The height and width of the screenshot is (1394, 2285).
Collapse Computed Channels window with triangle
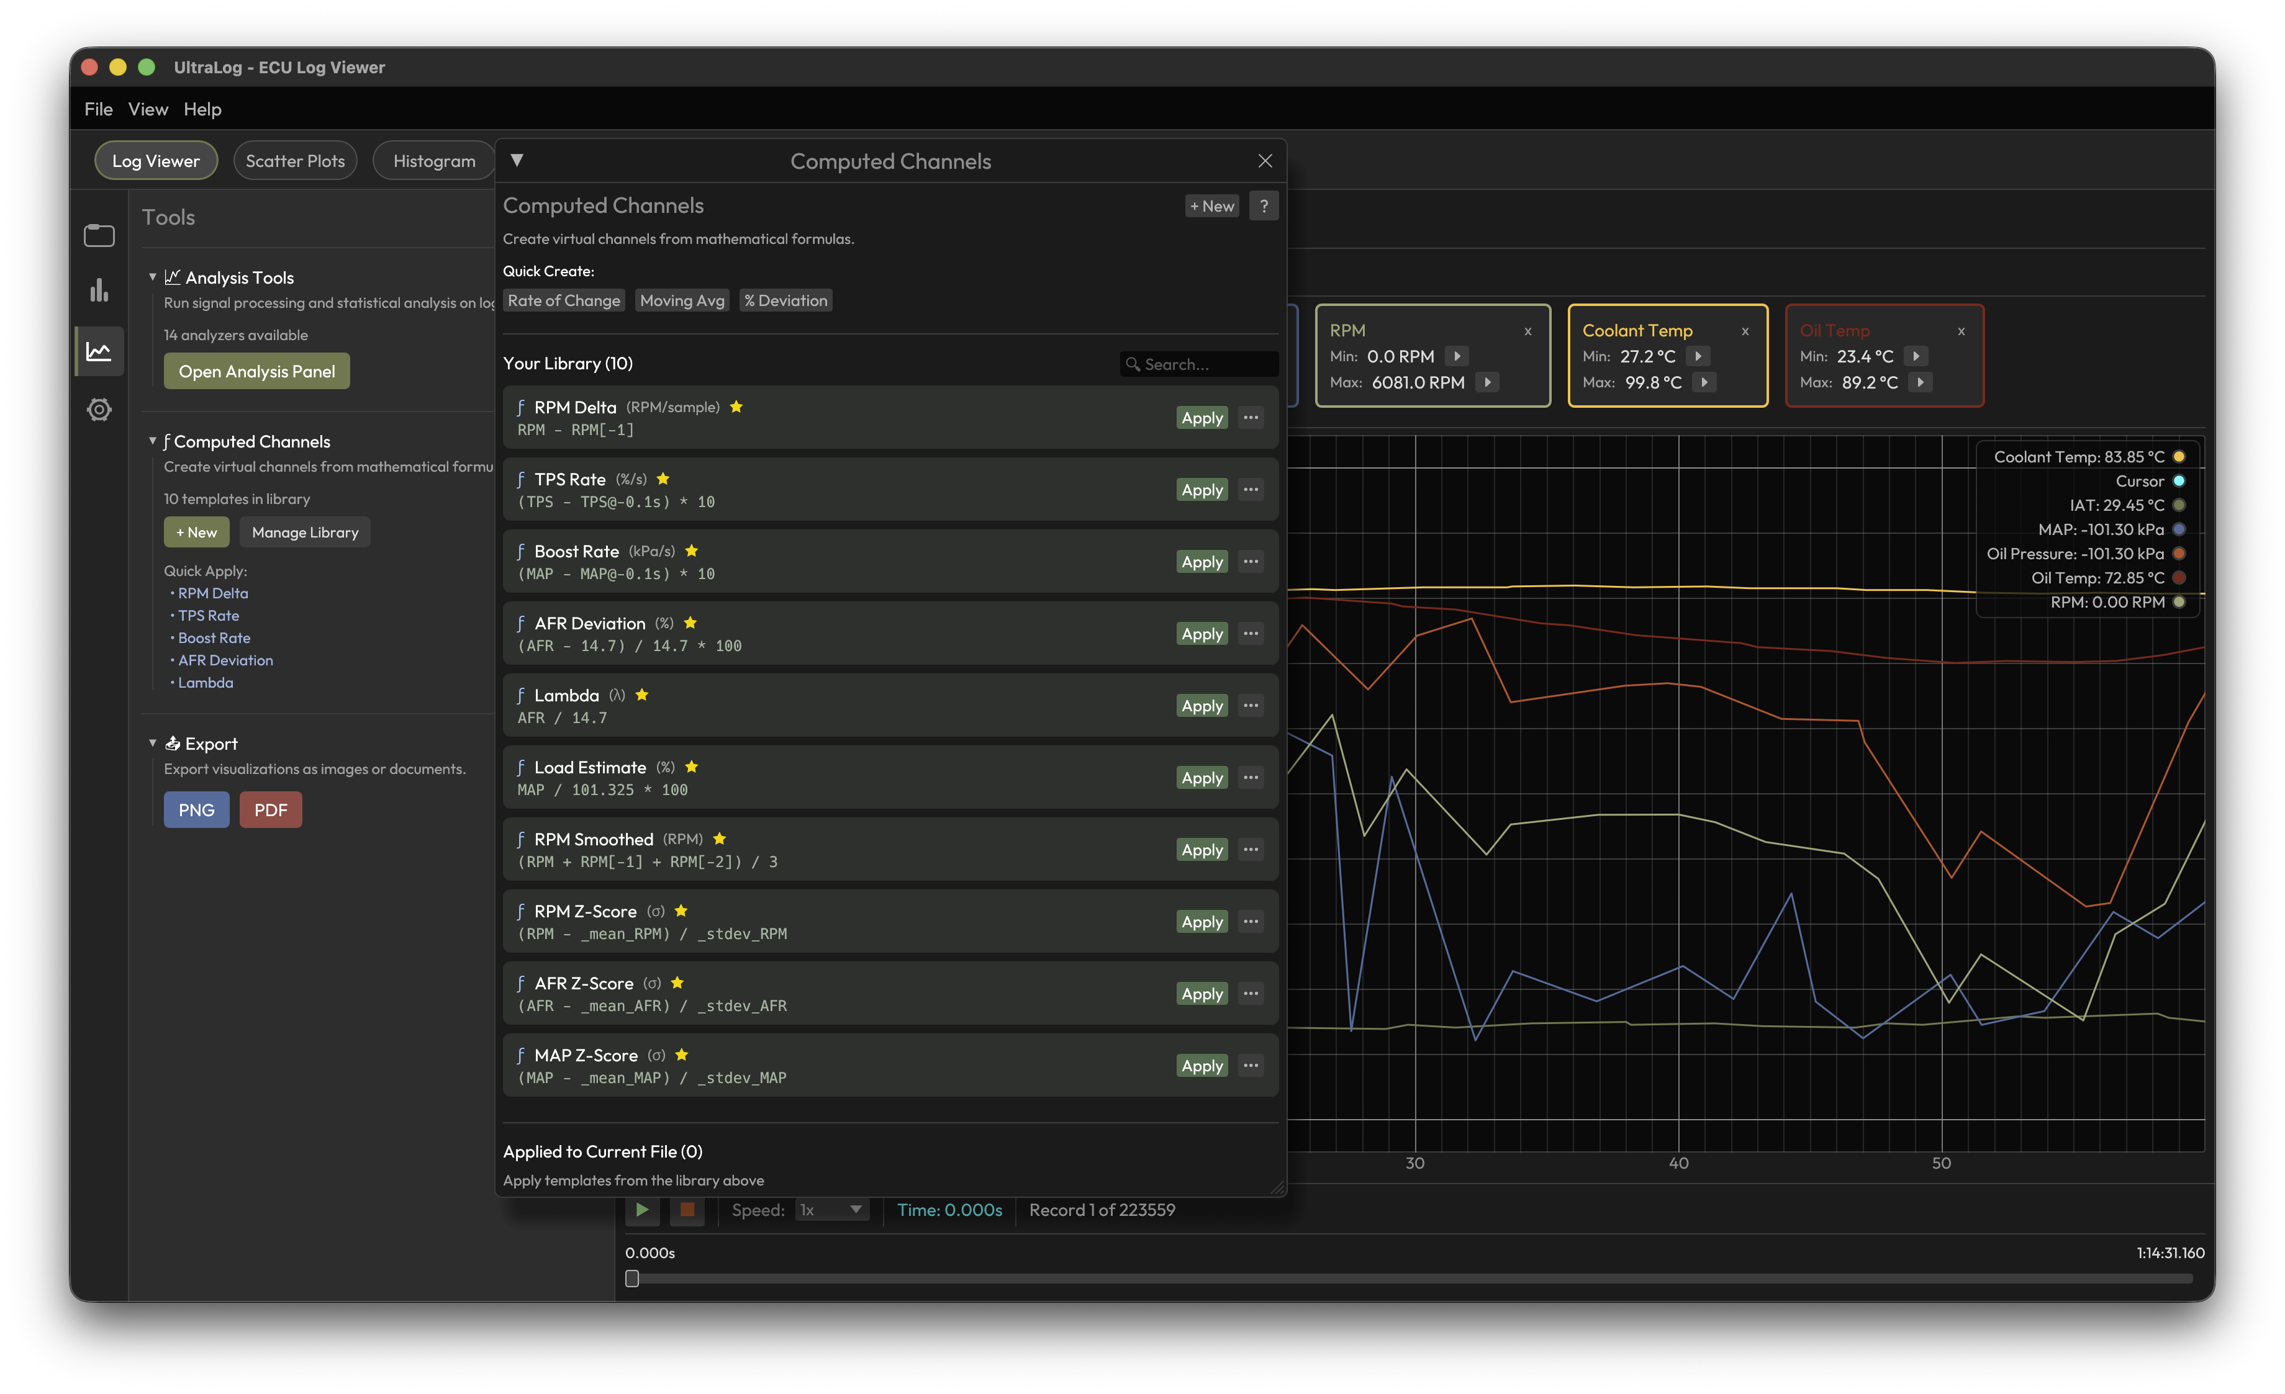coord(517,160)
